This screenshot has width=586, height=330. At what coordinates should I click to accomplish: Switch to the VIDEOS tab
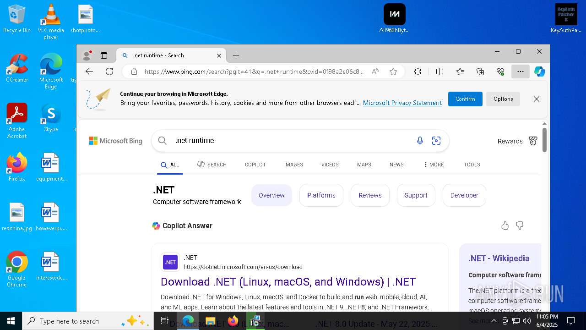point(330,165)
